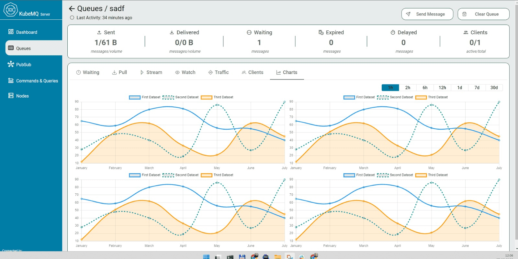Toggle Second Dataset in bottom-right chart legend

pos(395,175)
